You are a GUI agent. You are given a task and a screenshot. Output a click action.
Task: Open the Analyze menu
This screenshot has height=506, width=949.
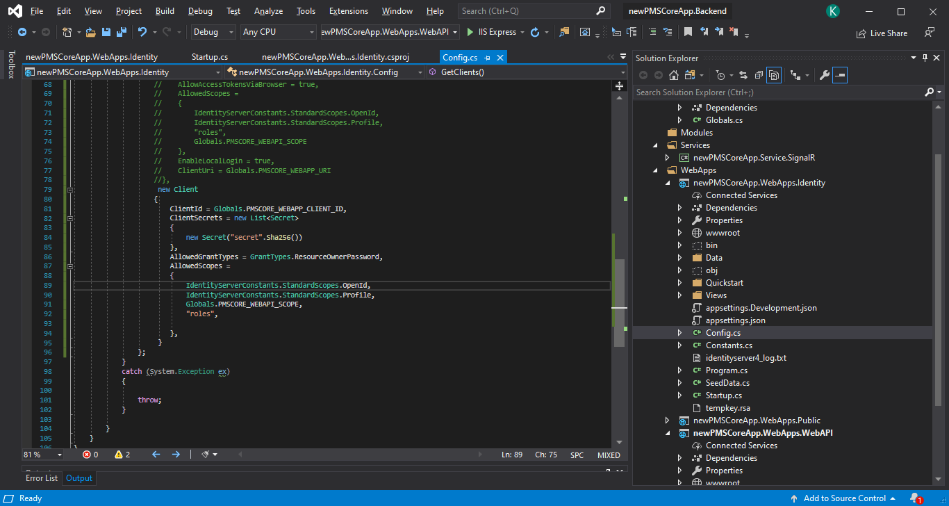point(268,11)
